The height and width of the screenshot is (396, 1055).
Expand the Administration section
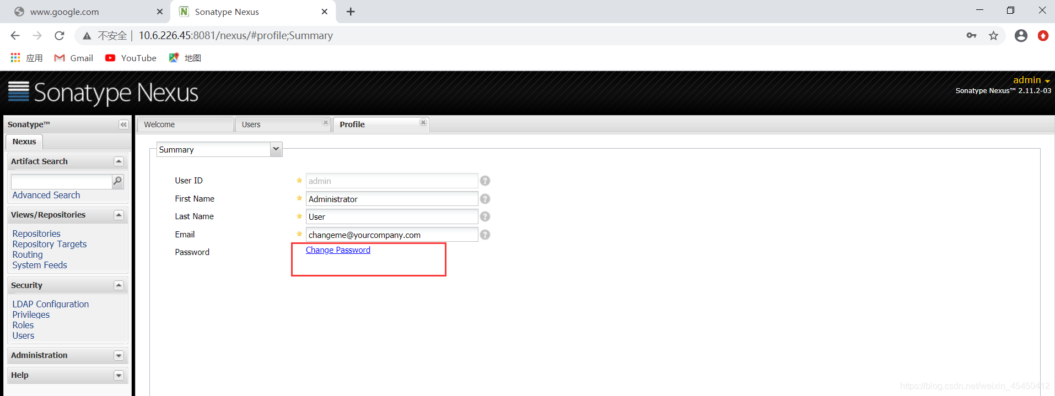coord(119,356)
